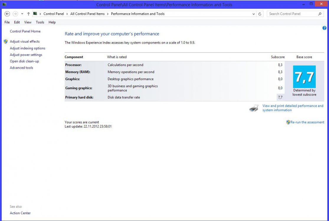Open Adjust visual effects link
This screenshot has width=329, height=221.
(x=24, y=42)
